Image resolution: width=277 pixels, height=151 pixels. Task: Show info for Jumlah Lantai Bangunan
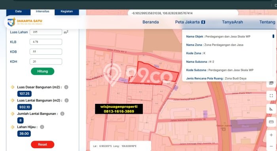tap(63, 114)
